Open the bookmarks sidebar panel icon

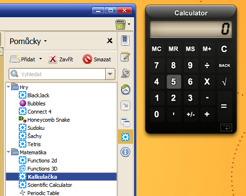pyautogui.click(x=125, y=40)
